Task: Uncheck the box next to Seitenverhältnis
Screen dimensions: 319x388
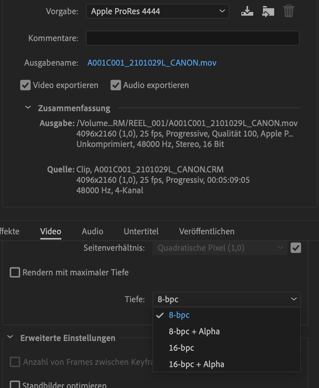Action: pyautogui.click(x=296, y=248)
